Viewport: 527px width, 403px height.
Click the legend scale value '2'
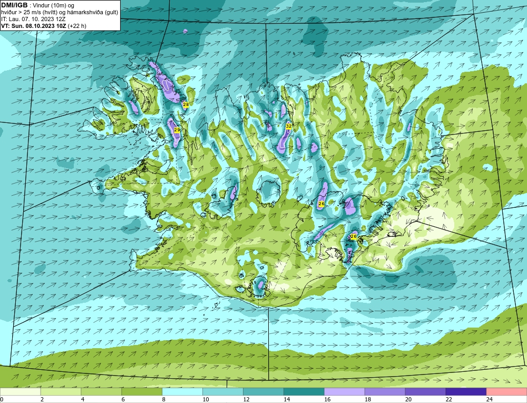pos(42,399)
